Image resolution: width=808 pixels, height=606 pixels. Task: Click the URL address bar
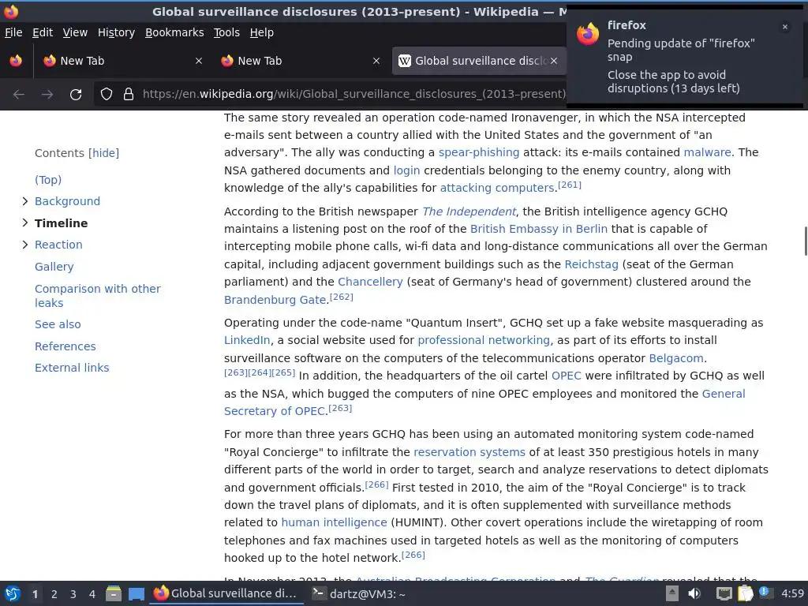[x=354, y=95]
